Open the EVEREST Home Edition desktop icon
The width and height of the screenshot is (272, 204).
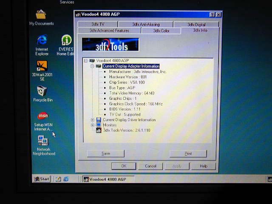(66, 41)
